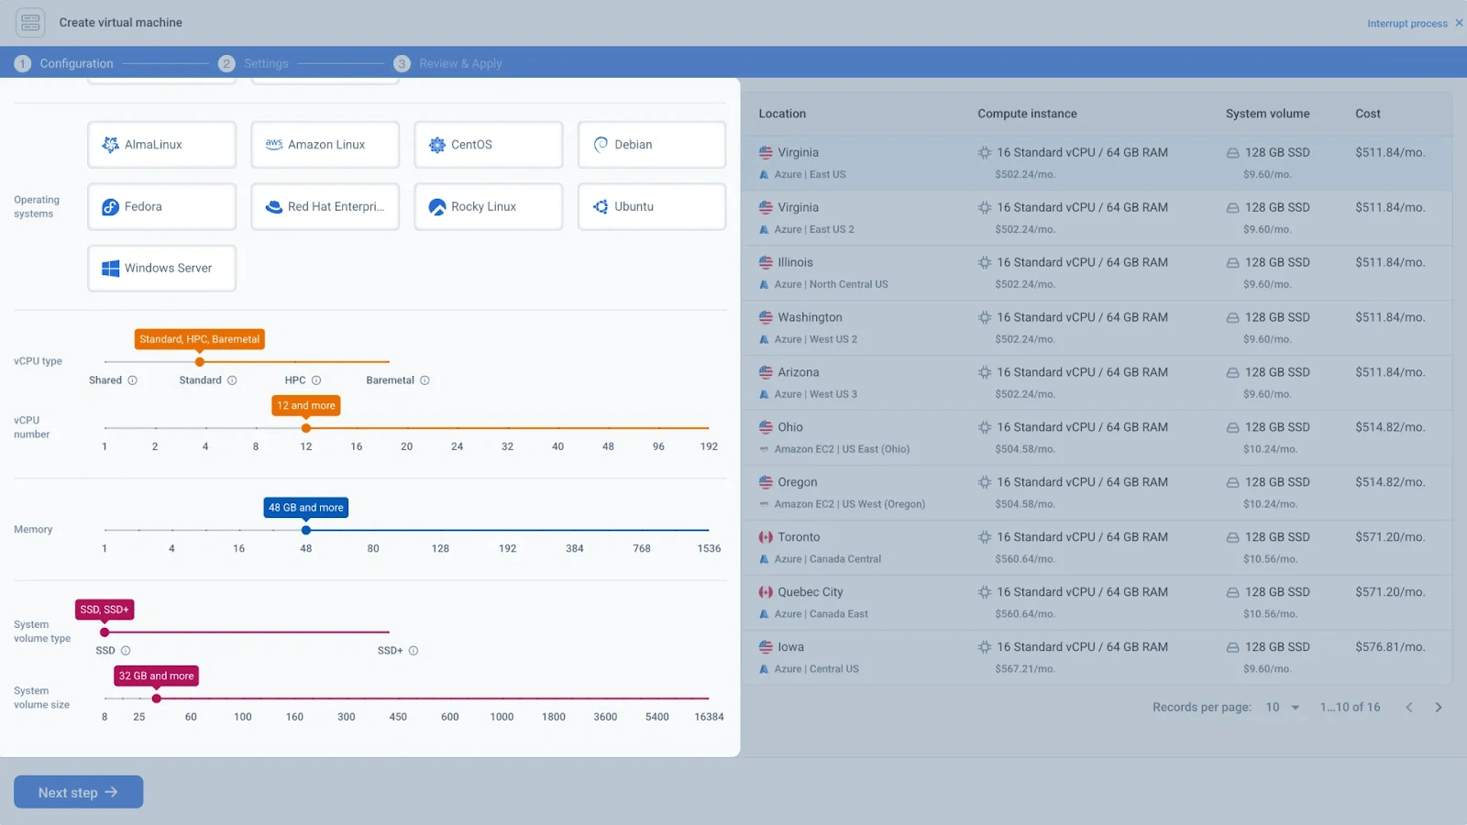Close the wizard with the X icon
This screenshot has height=825, width=1467.
pyautogui.click(x=1459, y=23)
